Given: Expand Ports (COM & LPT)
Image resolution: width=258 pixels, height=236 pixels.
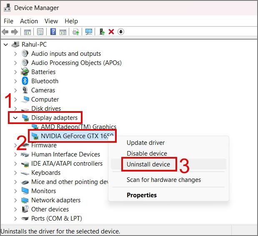Looking at the screenshot, I should click(15, 219).
